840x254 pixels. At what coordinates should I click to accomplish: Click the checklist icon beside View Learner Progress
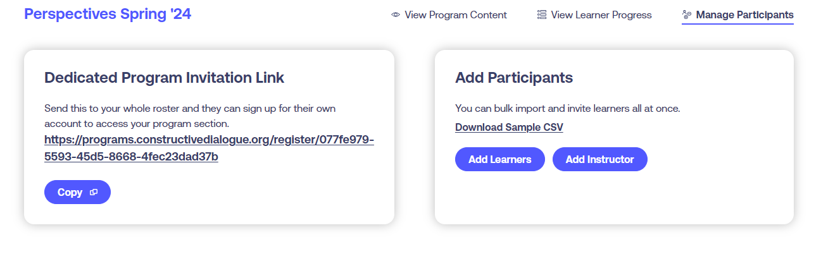[542, 15]
